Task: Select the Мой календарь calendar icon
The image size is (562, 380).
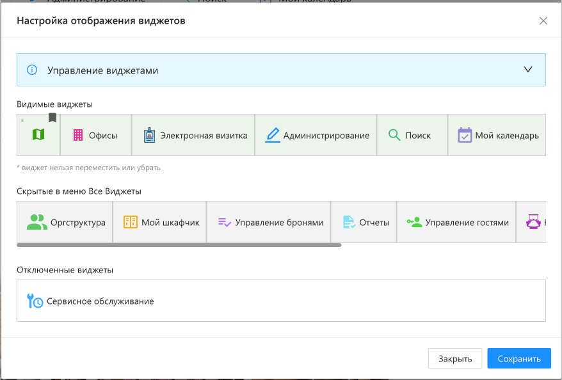Action: [465, 135]
